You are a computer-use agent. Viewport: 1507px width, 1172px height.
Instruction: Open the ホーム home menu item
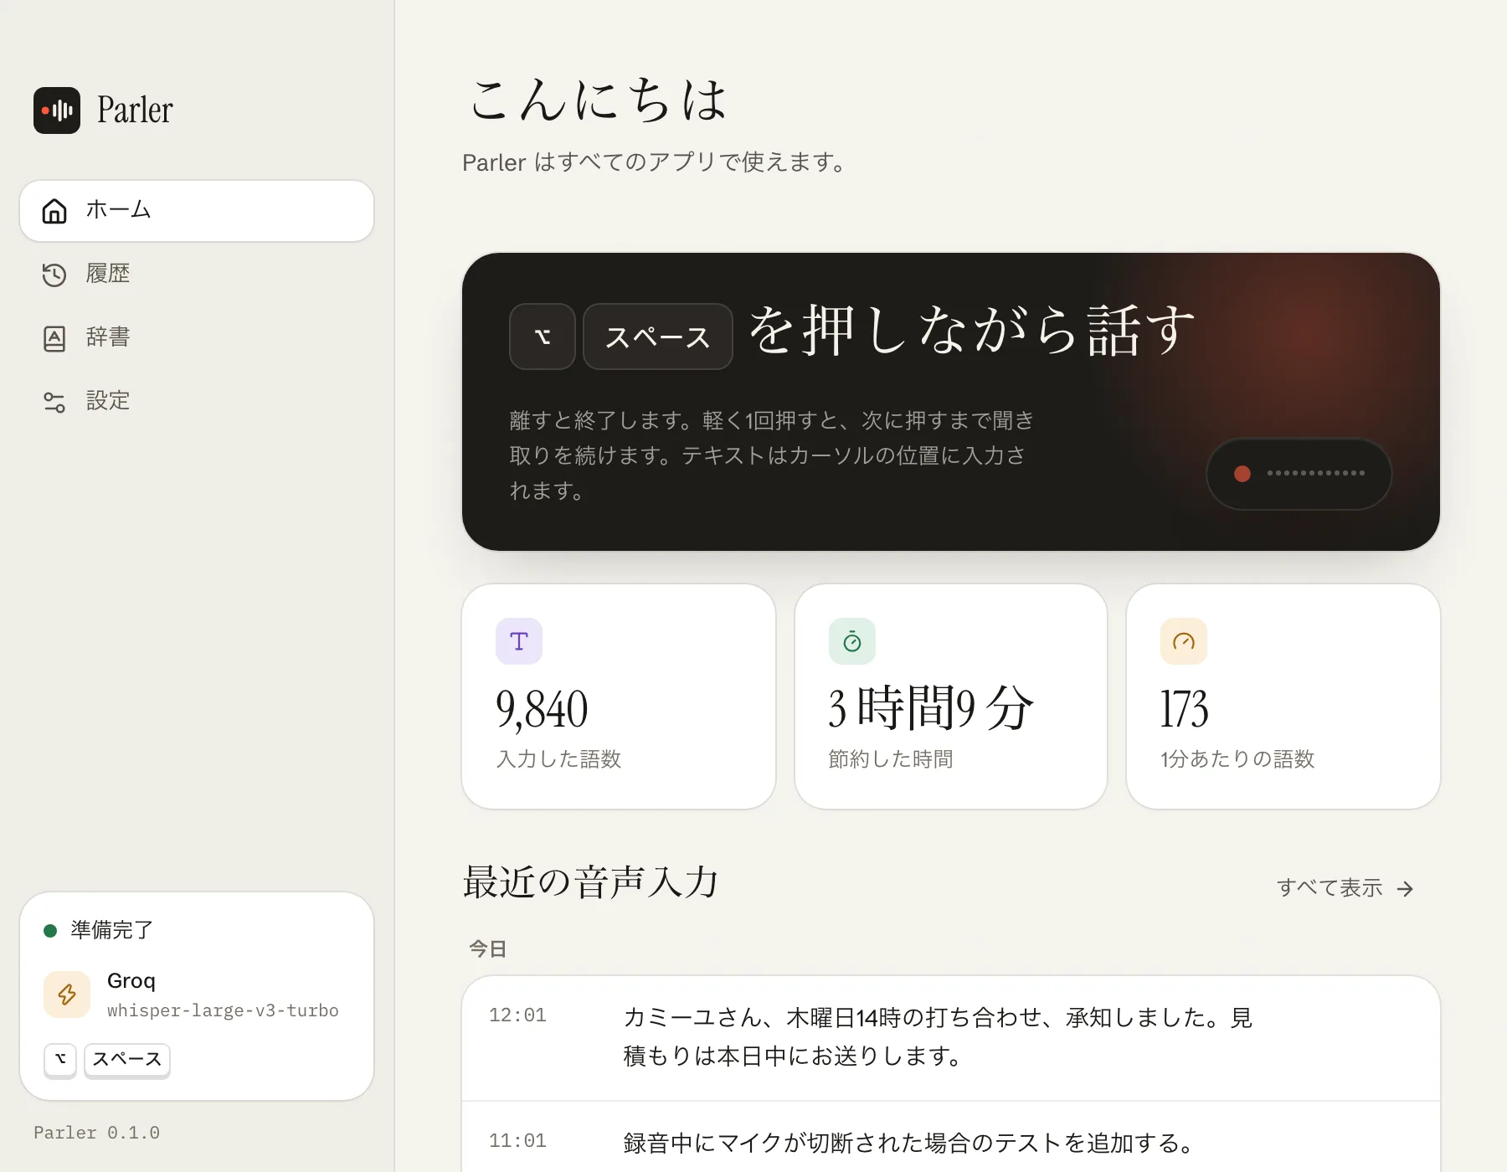pyautogui.click(x=197, y=211)
